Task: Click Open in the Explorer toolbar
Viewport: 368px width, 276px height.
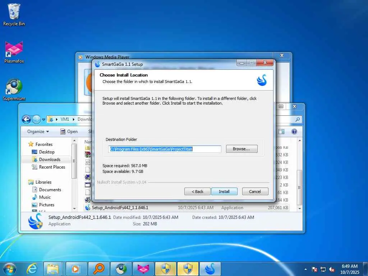Action: point(69,132)
